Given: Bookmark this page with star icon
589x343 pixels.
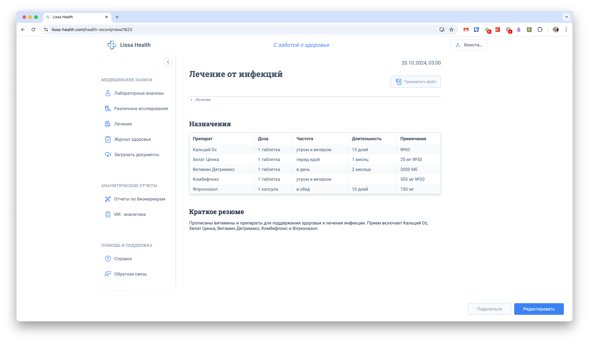Looking at the screenshot, I should point(451,30).
